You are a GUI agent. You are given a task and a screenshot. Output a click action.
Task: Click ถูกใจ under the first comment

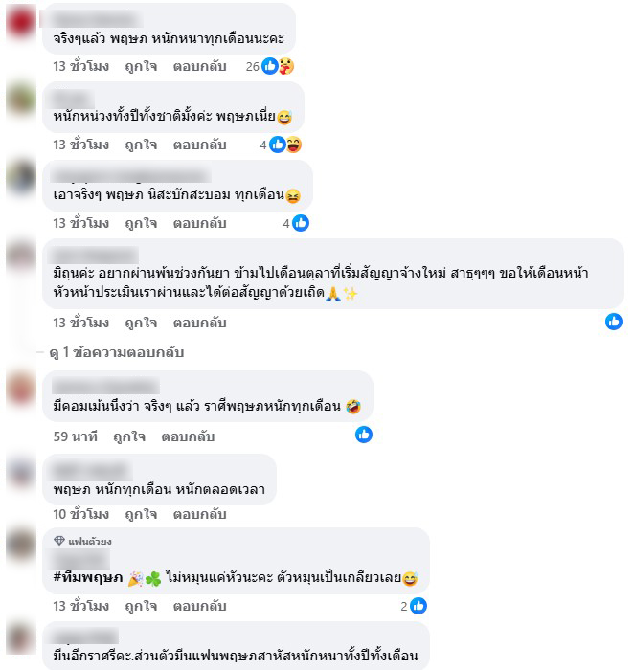coord(141,67)
